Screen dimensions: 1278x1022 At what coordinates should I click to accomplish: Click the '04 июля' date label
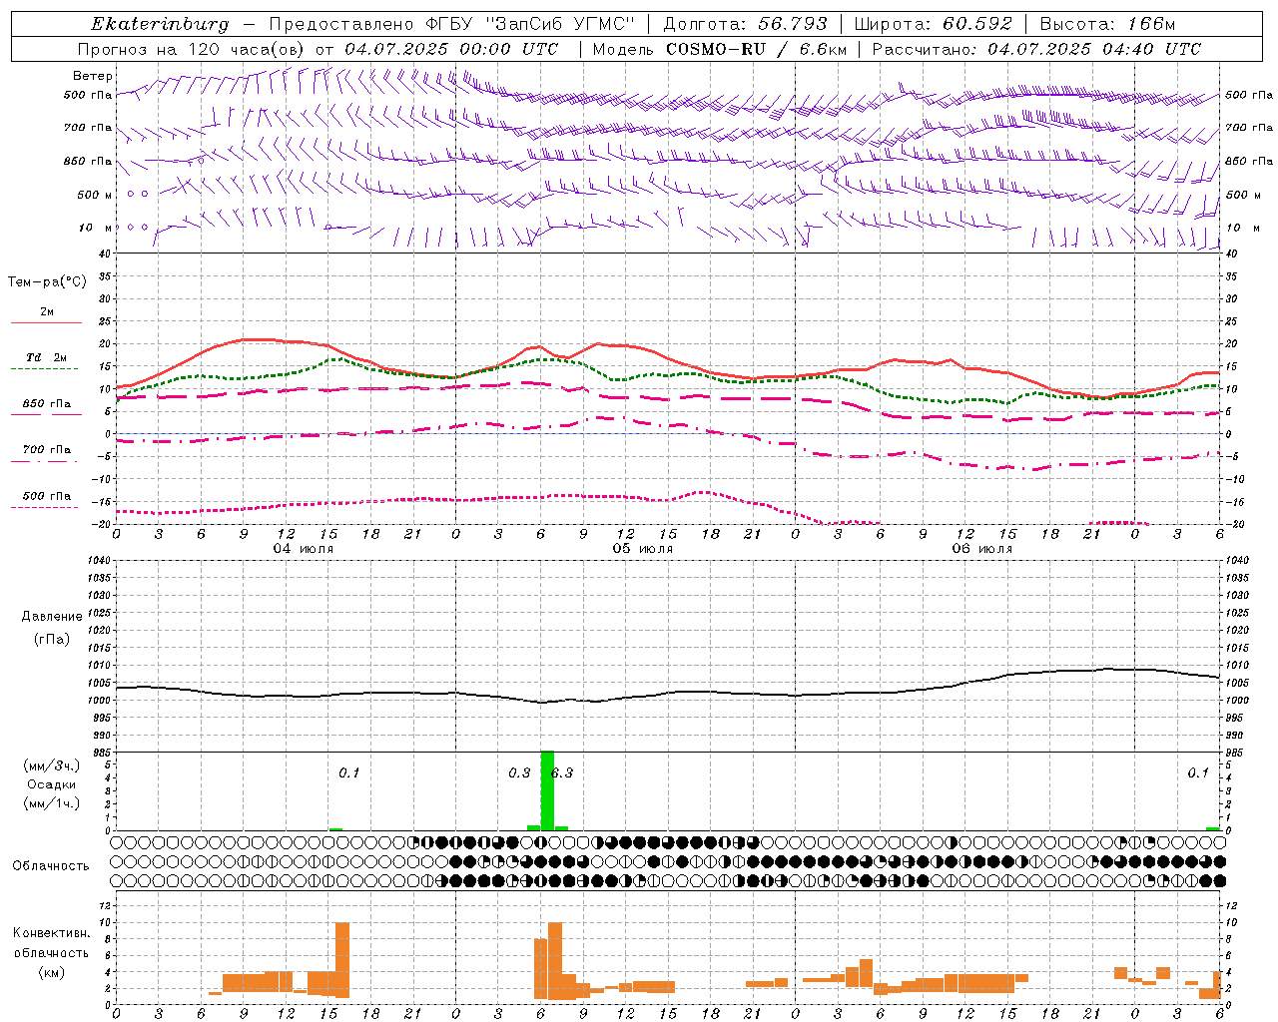304,549
